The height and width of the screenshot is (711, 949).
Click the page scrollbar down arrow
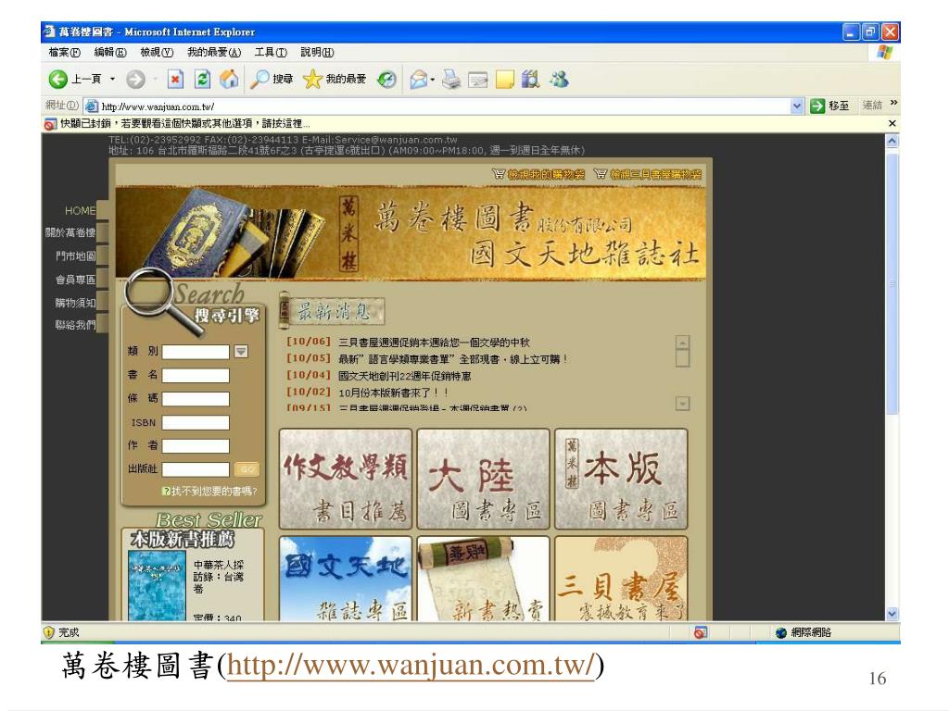tap(892, 614)
